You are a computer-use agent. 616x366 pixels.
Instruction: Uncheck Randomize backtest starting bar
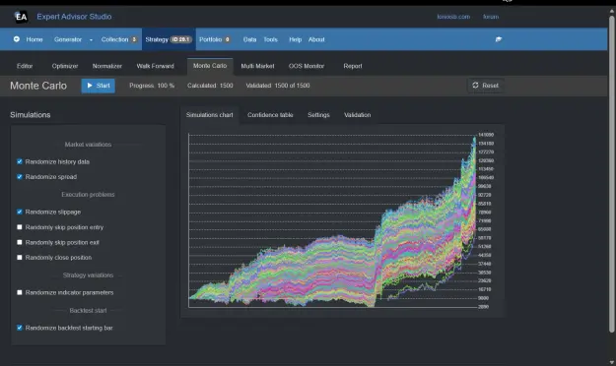click(20, 328)
